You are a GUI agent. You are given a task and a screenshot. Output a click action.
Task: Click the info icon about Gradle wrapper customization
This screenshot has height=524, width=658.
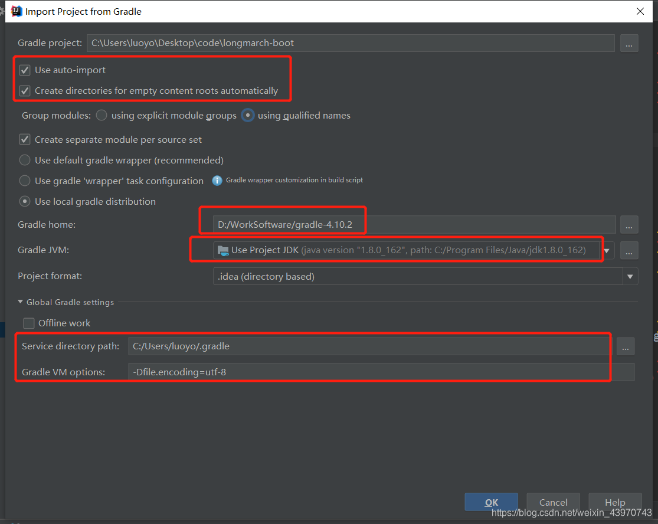(x=217, y=180)
